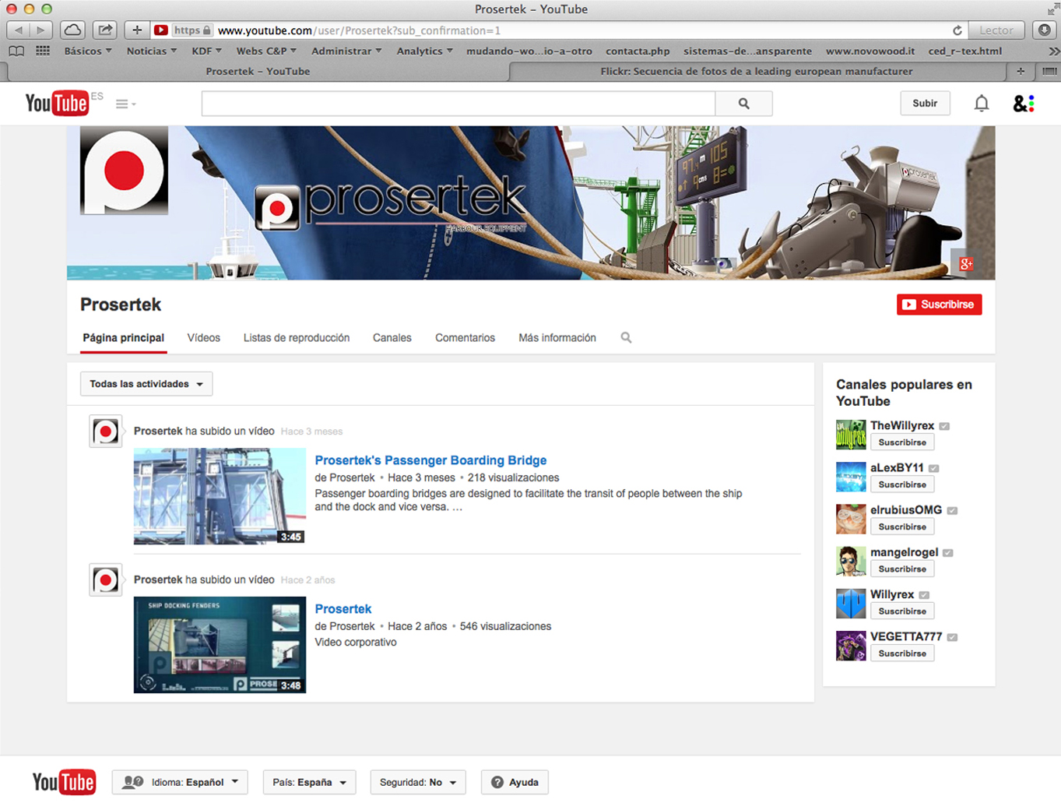The image size is (1061, 803).
Task: Open Analytics bookmarks folder
Action: [424, 51]
